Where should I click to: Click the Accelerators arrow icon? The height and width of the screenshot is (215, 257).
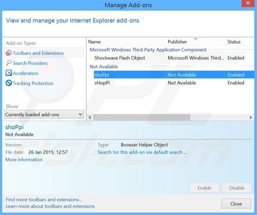[9, 73]
